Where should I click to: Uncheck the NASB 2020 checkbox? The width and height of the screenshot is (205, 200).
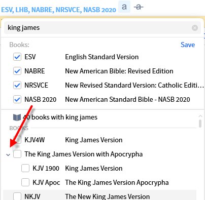17,99
